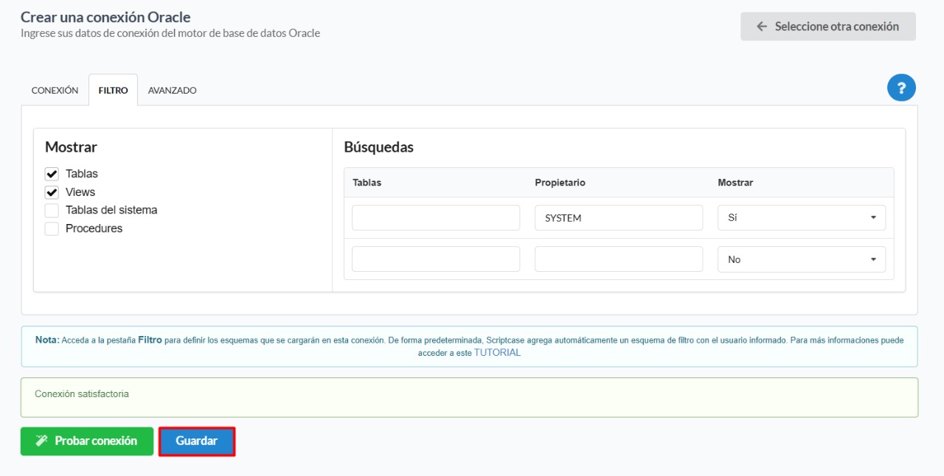Click the Probar conexión button
The width and height of the screenshot is (944, 476).
87,441
